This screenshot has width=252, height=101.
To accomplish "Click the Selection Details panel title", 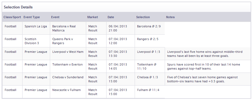I will tap(18, 7).
